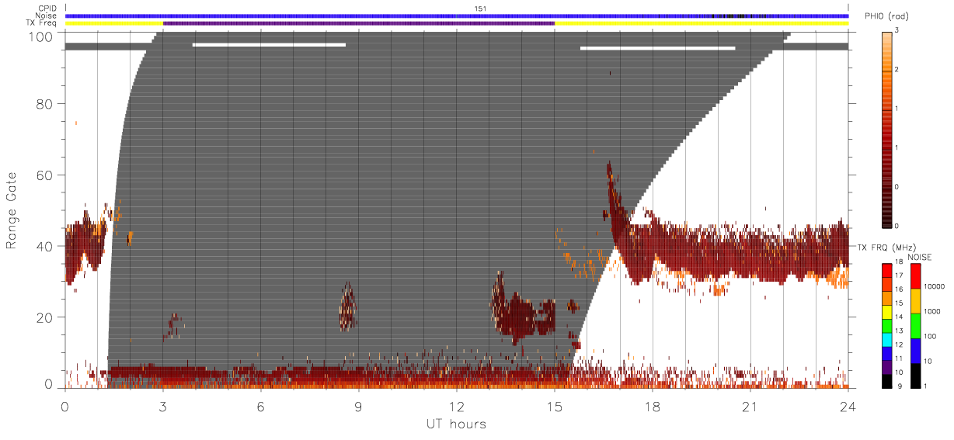Screen dimensions: 954x440
Task: Click Range Gate axis tick 60
Action: pyautogui.click(x=45, y=175)
